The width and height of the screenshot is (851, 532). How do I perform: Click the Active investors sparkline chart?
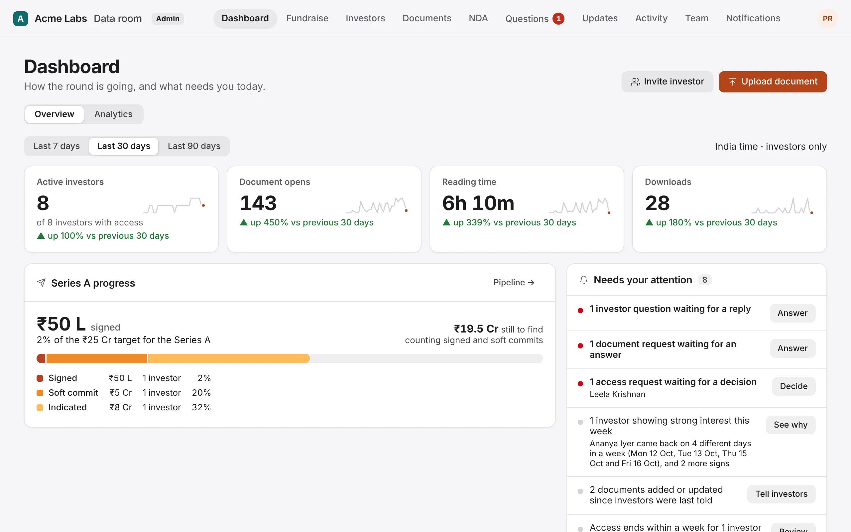(x=174, y=205)
